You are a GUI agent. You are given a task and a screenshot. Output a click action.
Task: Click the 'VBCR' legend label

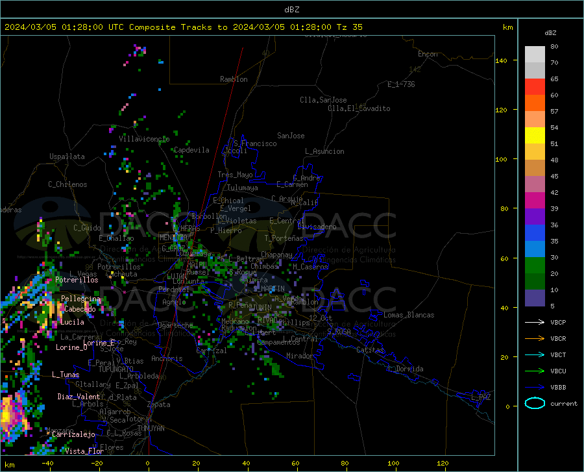(x=558, y=339)
